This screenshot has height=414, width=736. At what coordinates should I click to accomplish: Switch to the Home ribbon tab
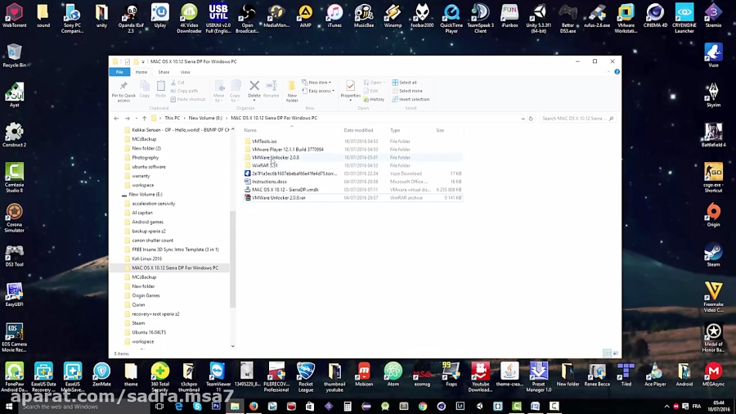click(x=141, y=72)
